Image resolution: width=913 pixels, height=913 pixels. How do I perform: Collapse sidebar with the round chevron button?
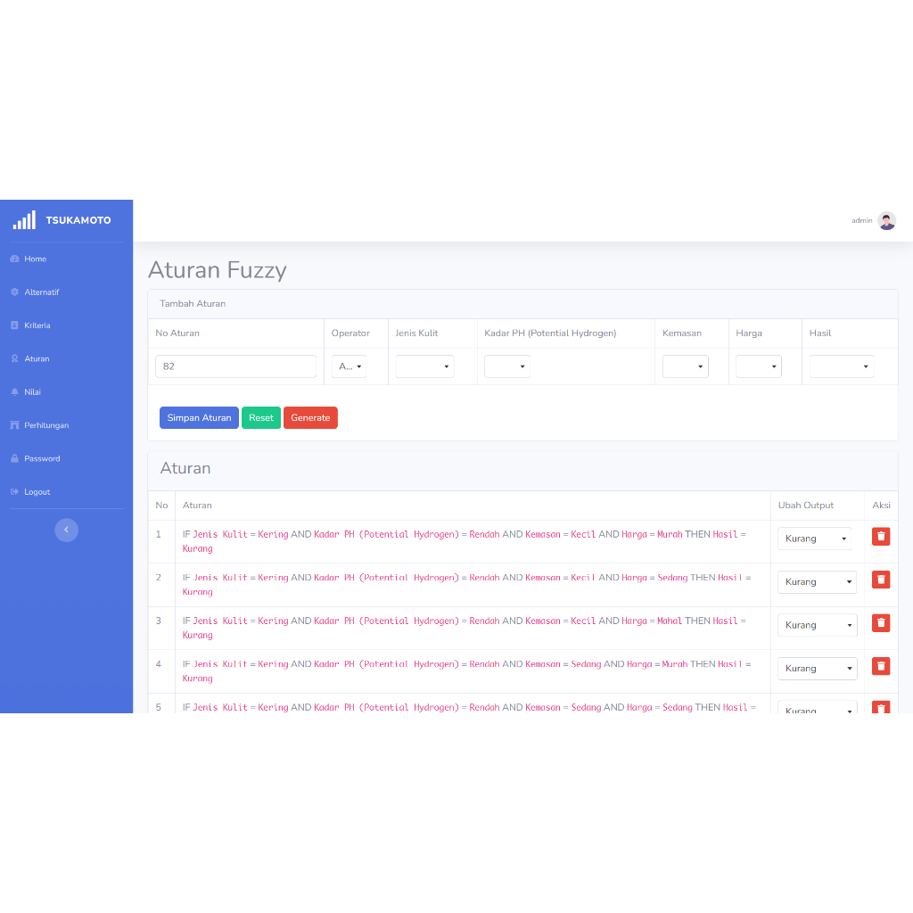coord(66,530)
